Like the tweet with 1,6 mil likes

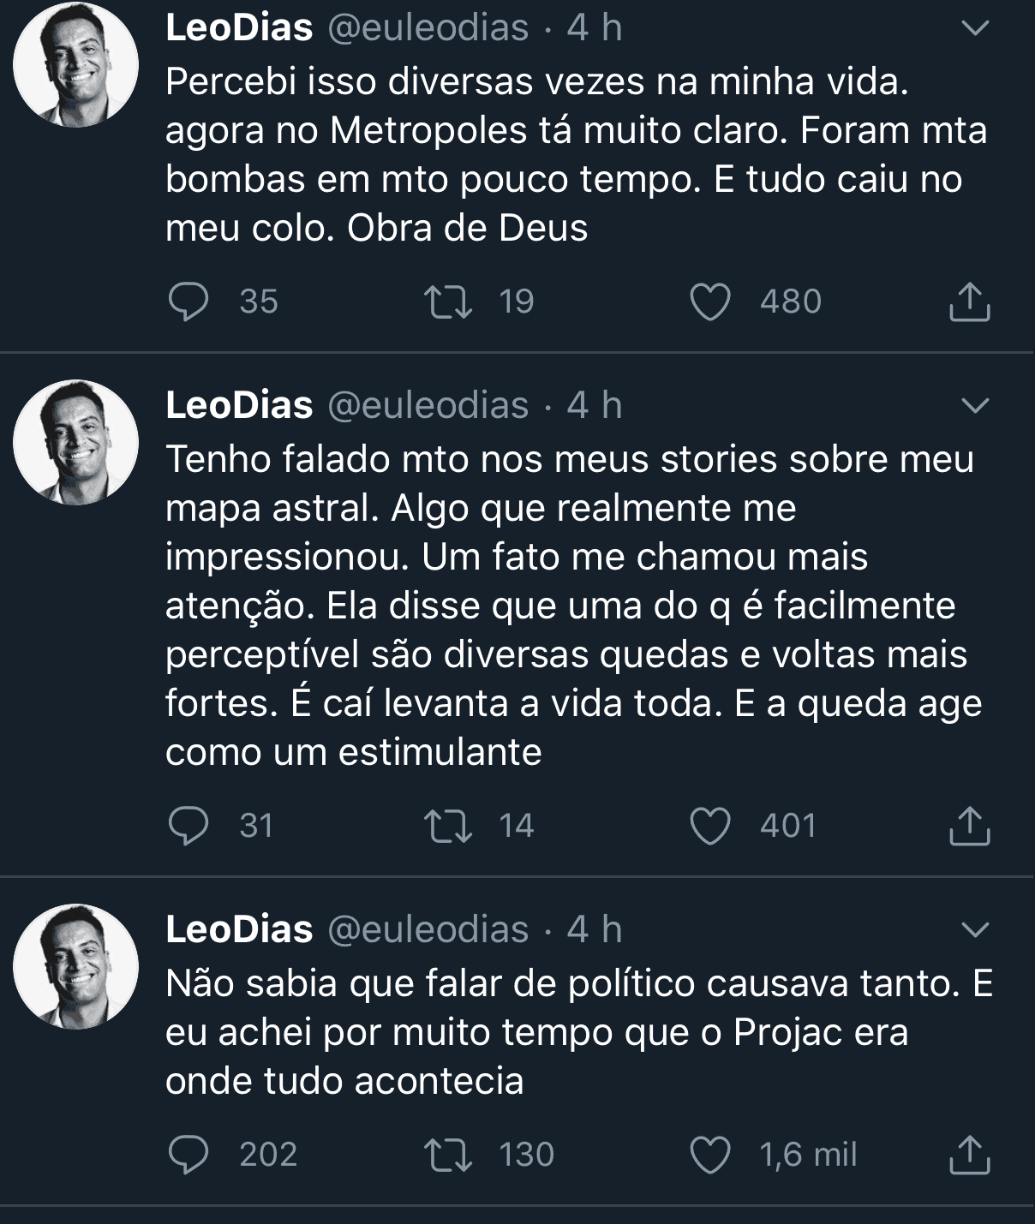[710, 1155]
